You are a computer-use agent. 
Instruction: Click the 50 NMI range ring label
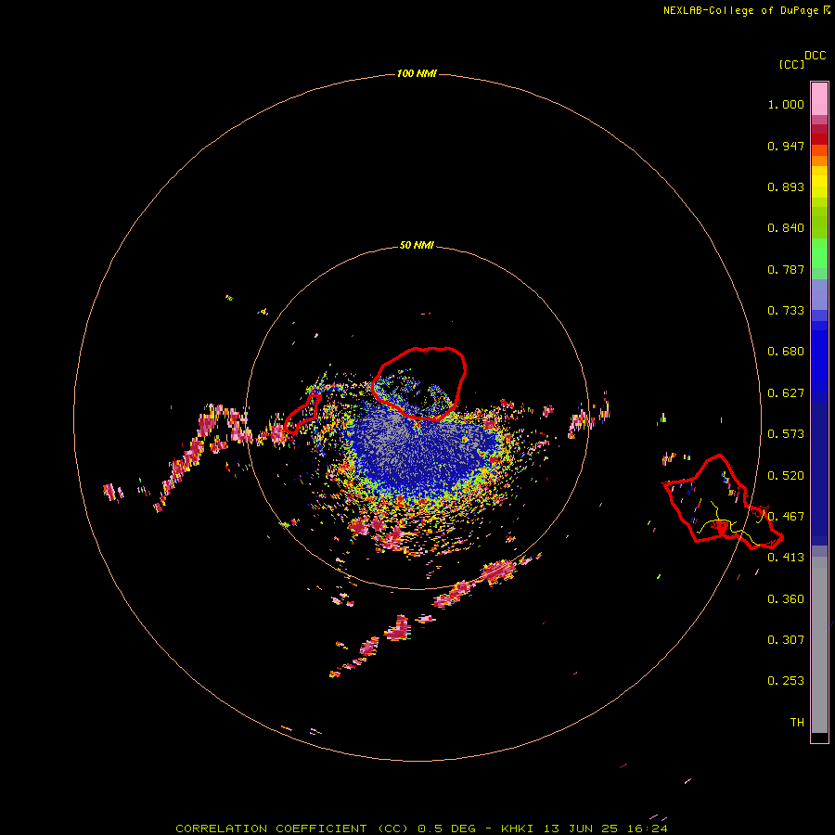click(417, 245)
